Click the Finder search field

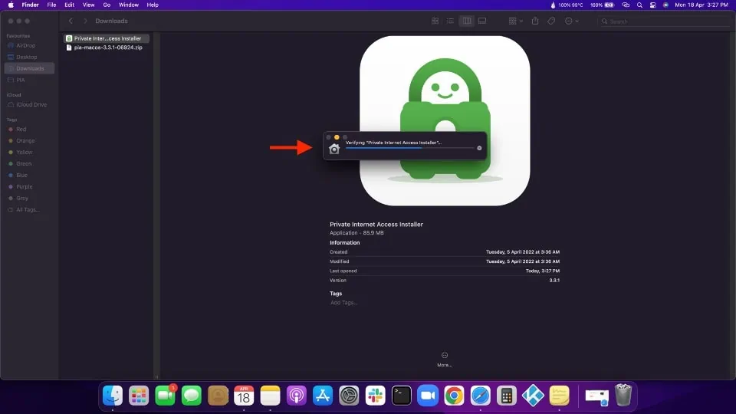pyautogui.click(x=664, y=21)
